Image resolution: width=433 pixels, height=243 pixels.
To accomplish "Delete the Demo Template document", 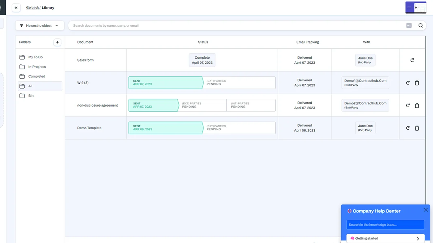I will click(x=417, y=128).
